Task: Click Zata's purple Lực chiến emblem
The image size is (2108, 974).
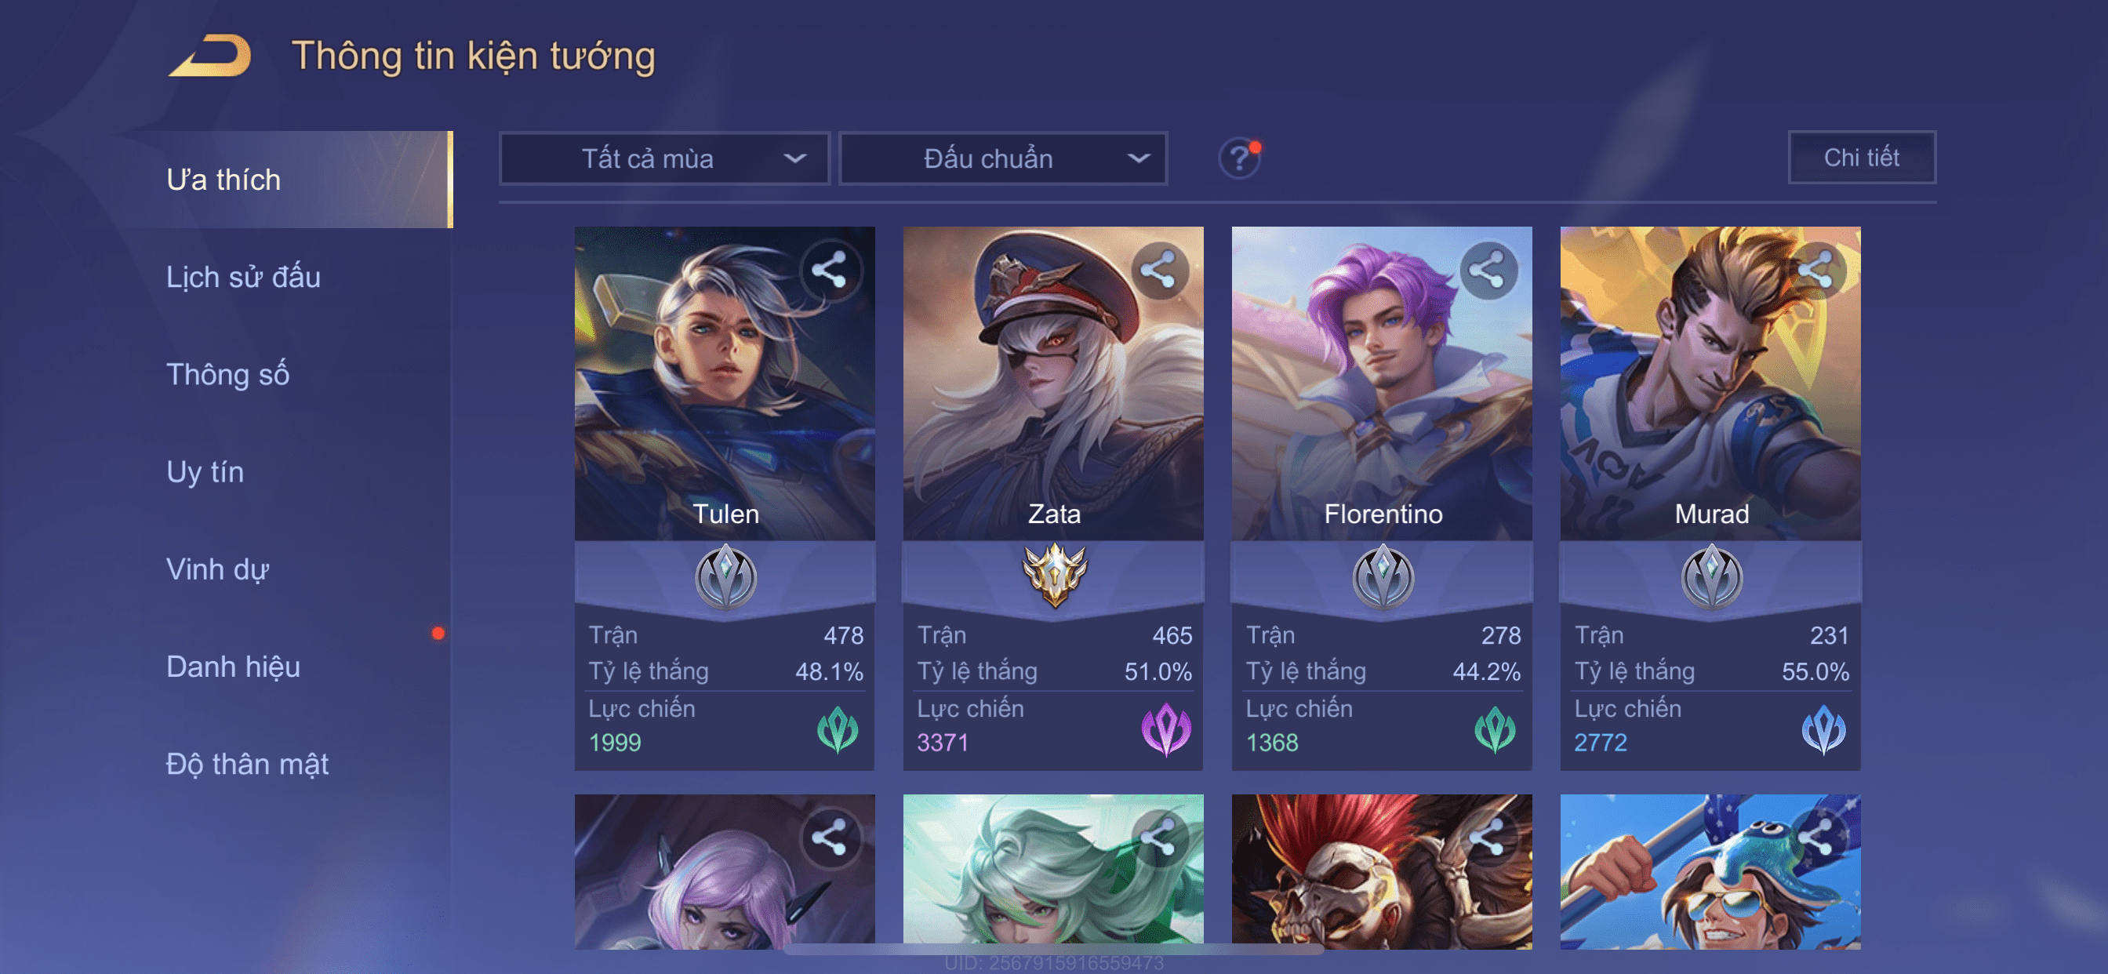Action: point(1165,729)
